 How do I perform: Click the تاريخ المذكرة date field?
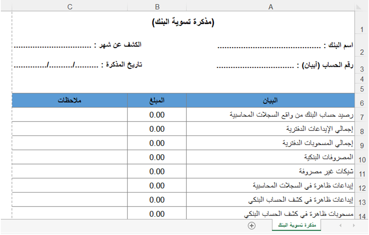pos(78,65)
